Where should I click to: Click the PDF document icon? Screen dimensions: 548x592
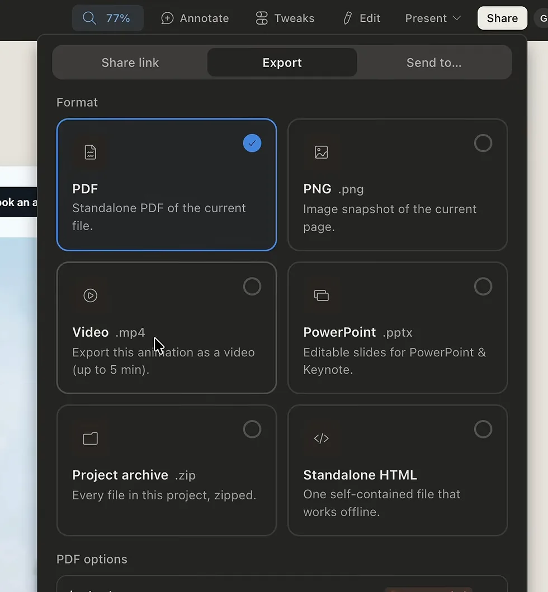(91, 152)
